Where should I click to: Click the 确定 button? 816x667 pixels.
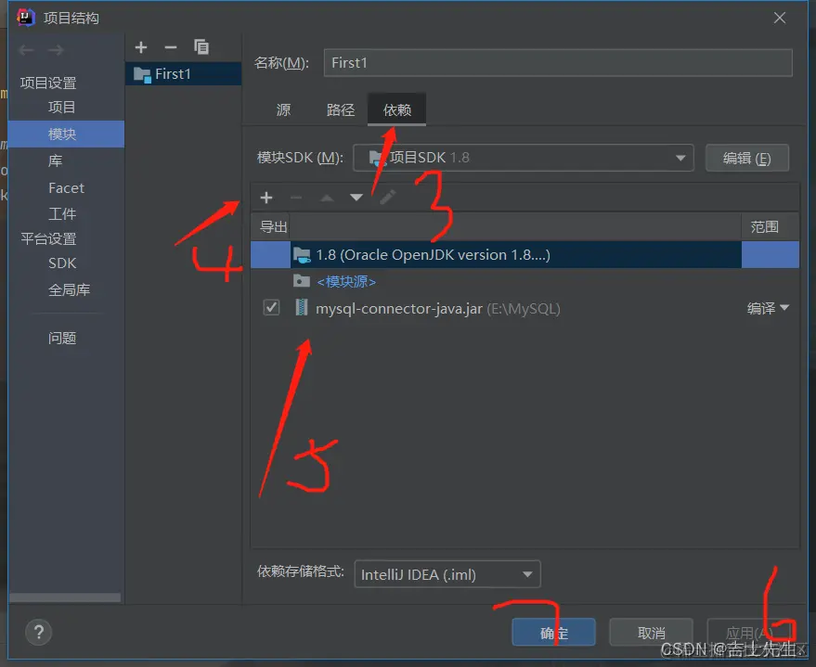coord(553,632)
